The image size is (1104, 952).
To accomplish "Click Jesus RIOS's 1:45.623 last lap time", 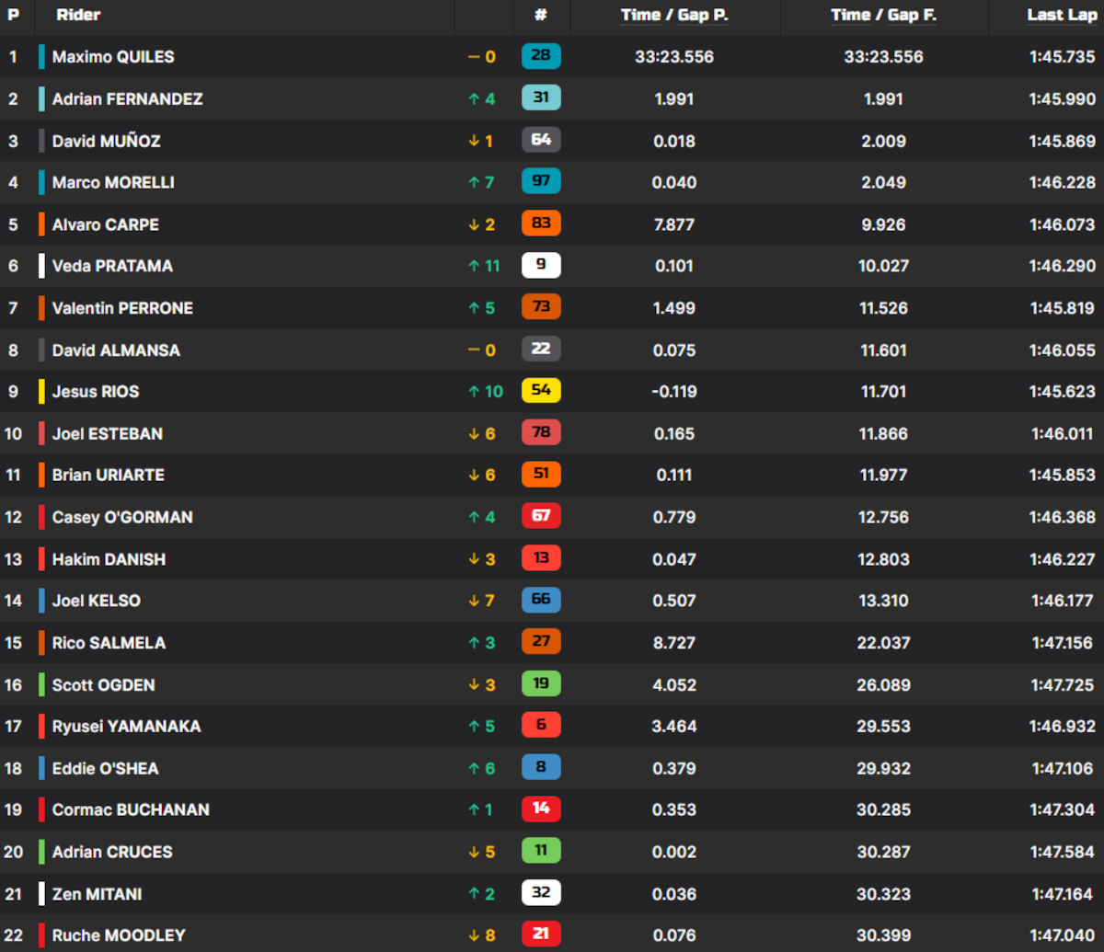I will [1062, 391].
